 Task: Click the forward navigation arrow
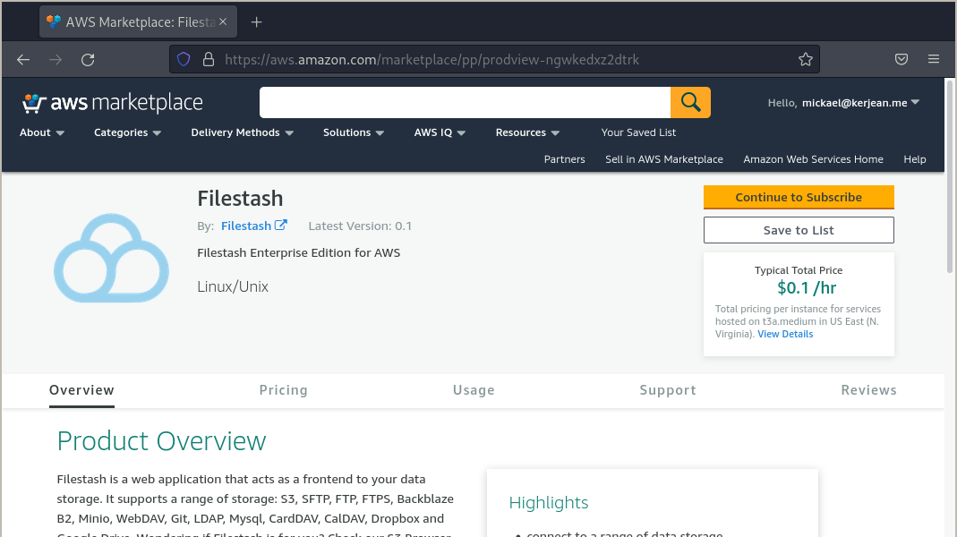(56, 59)
